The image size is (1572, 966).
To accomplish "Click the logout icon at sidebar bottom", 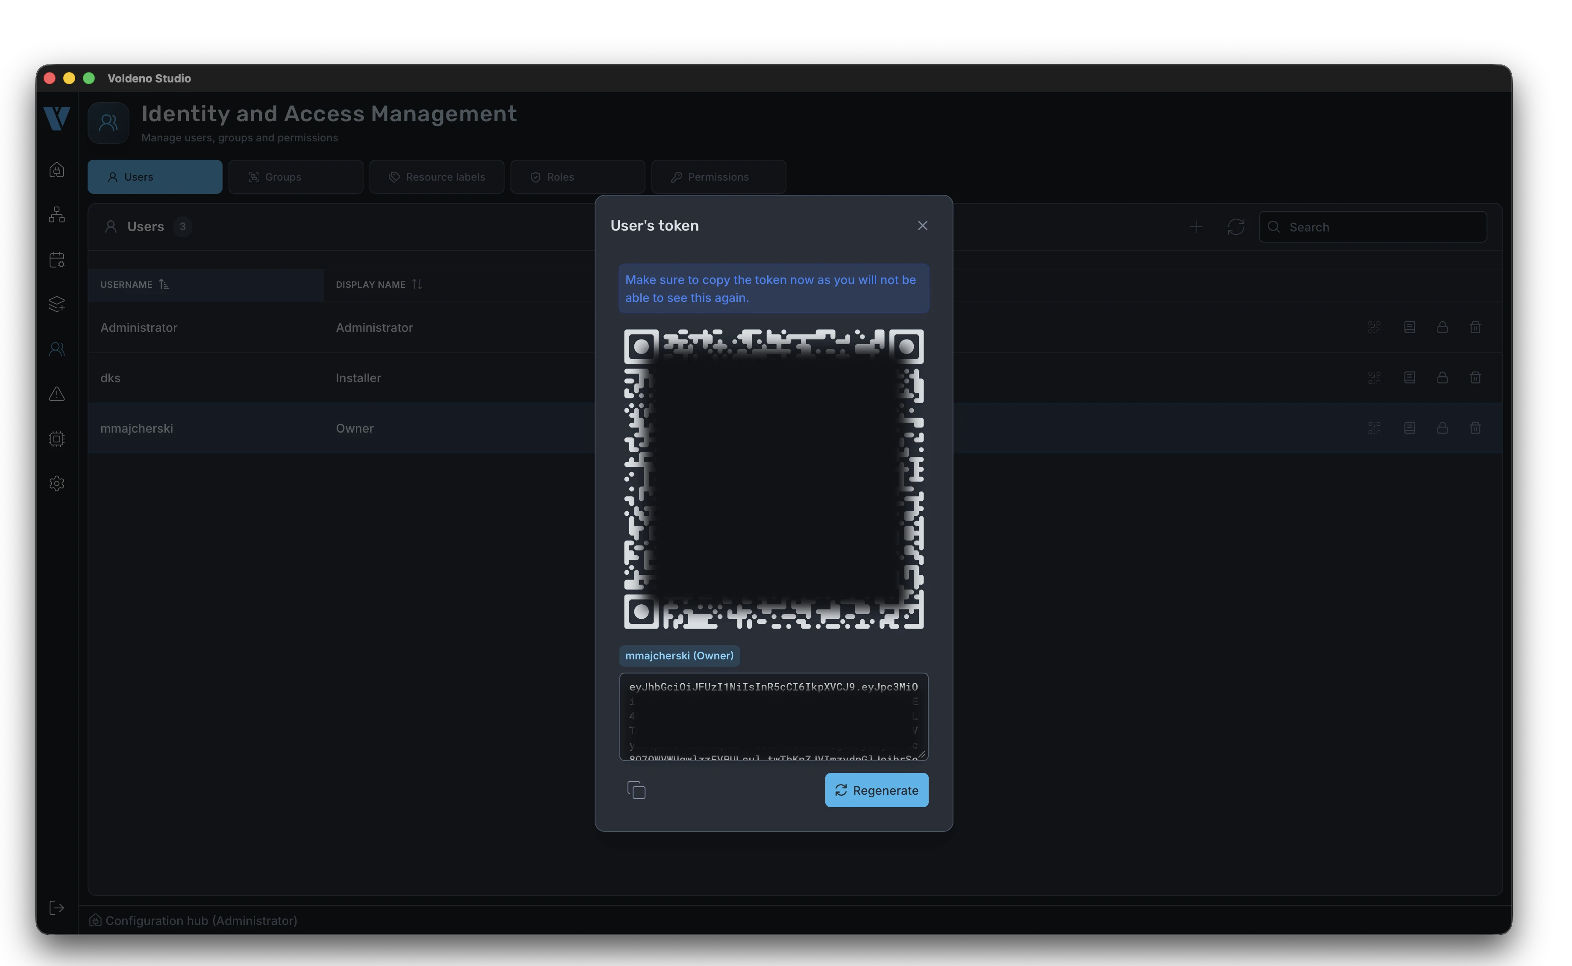I will pyautogui.click(x=57, y=908).
